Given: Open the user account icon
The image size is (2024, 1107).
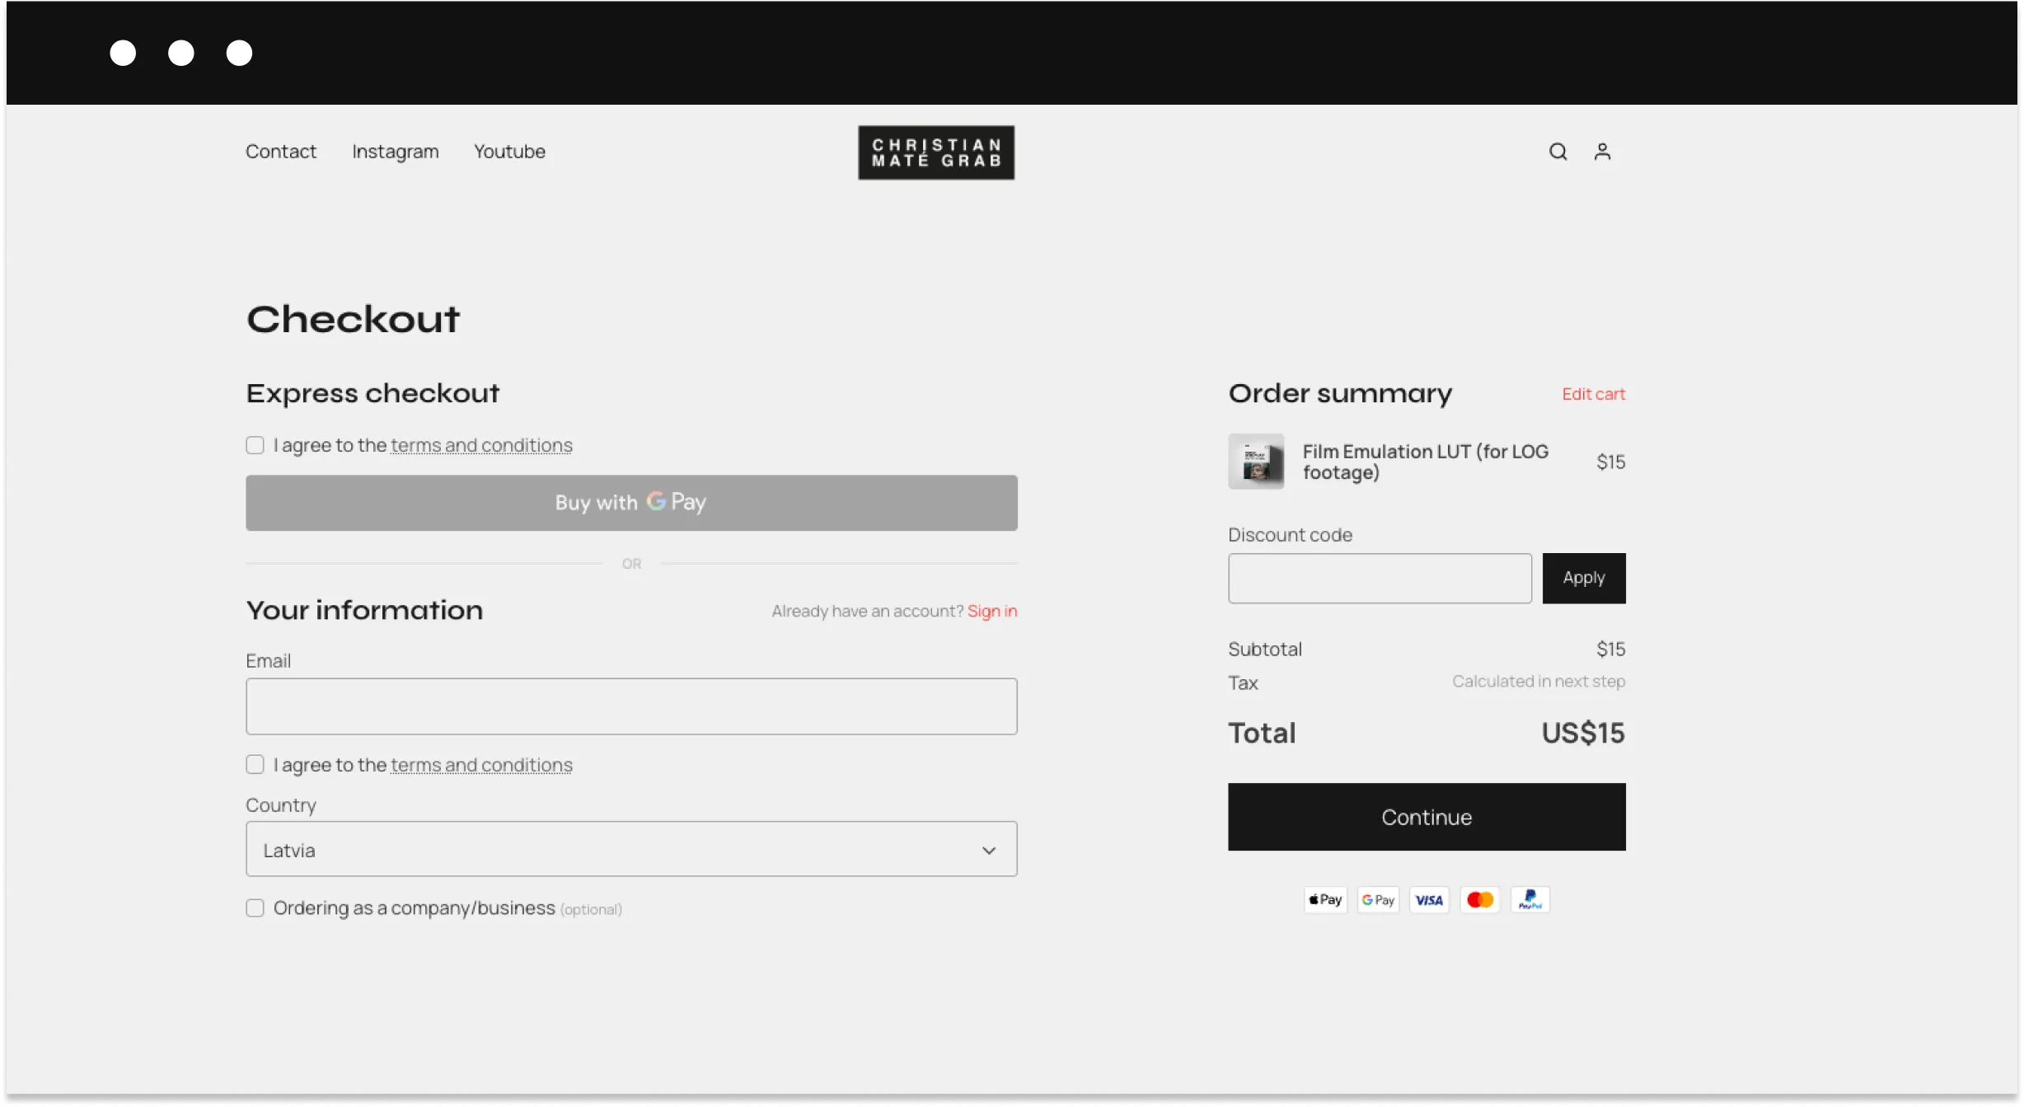Looking at the screenshot, I should tap(1602, 152).
